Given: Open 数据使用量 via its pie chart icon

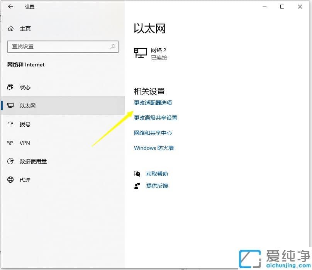Looking at the screenshot, I should [10, 161].
